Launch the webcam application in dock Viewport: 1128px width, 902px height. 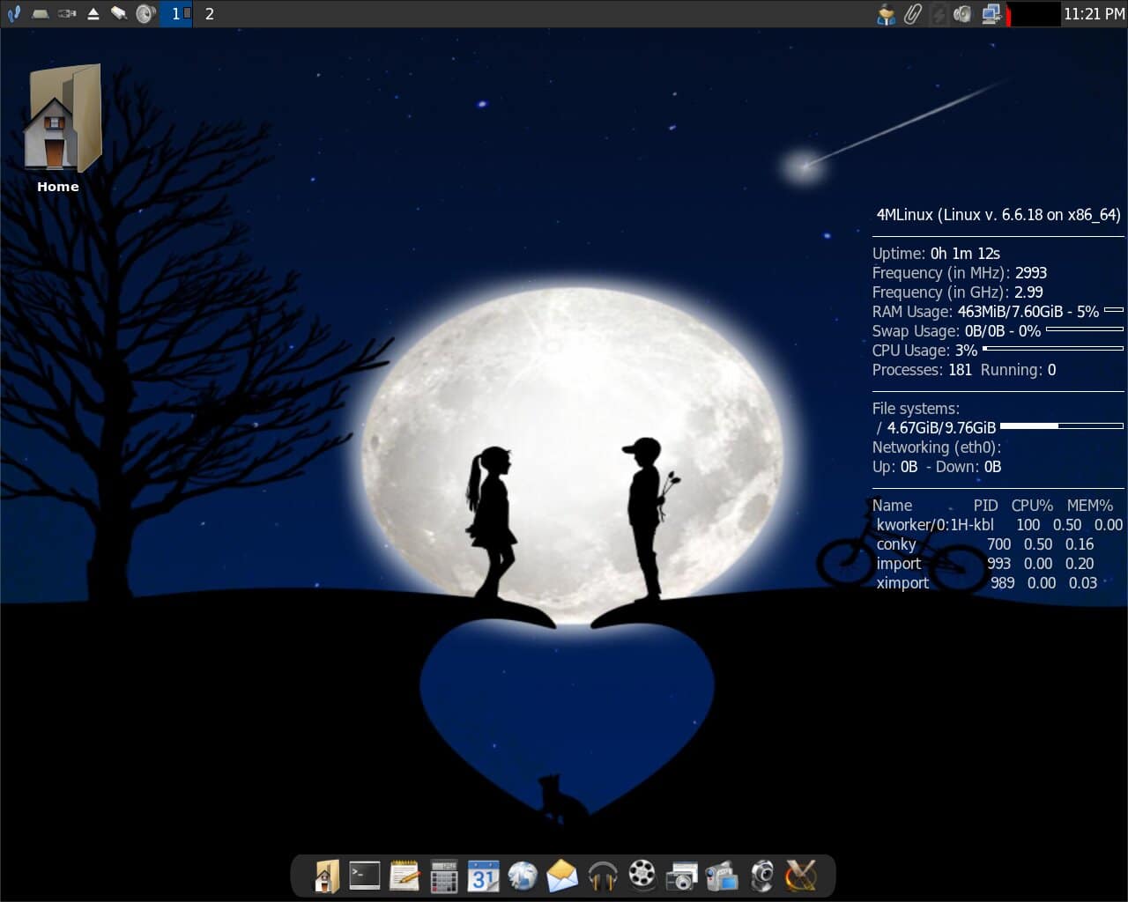pos(761,876)
